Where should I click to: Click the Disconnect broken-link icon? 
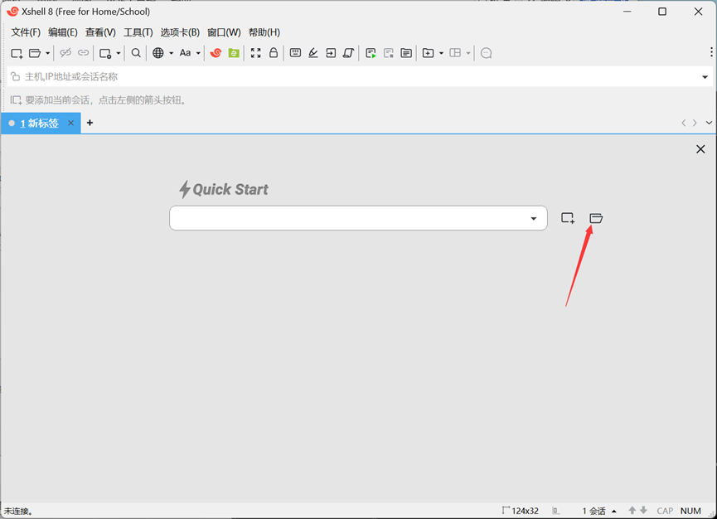point(65,52)
